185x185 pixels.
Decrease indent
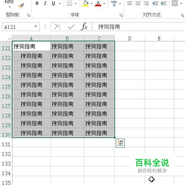click(155, 3)
